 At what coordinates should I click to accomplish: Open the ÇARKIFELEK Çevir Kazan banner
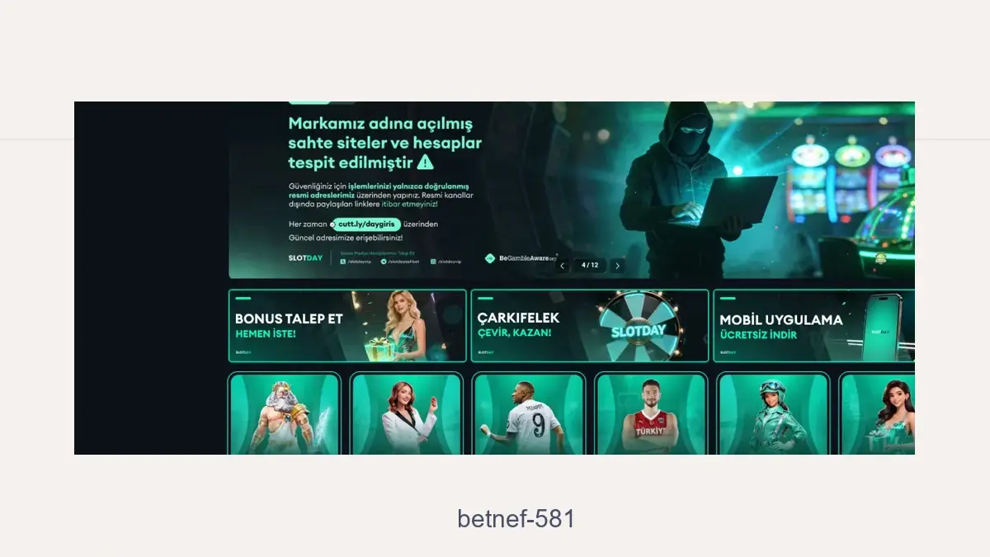(x=590, y=325)
